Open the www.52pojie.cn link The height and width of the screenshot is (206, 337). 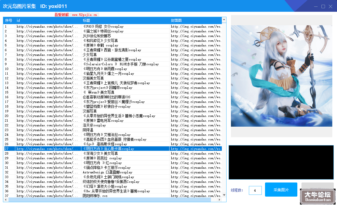(84, 15)
